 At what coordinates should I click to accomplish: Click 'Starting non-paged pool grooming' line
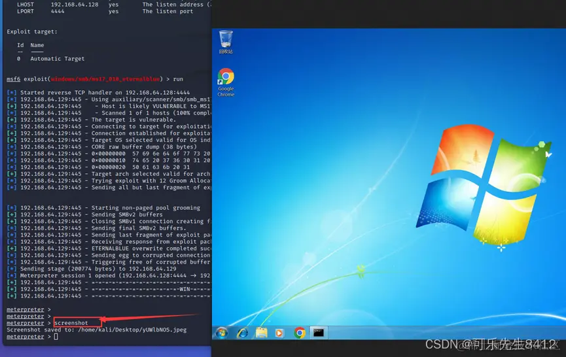[103, 208]
